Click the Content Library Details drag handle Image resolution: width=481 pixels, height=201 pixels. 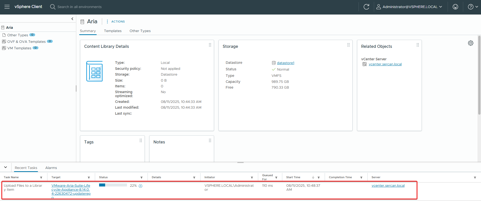[210, 45]
